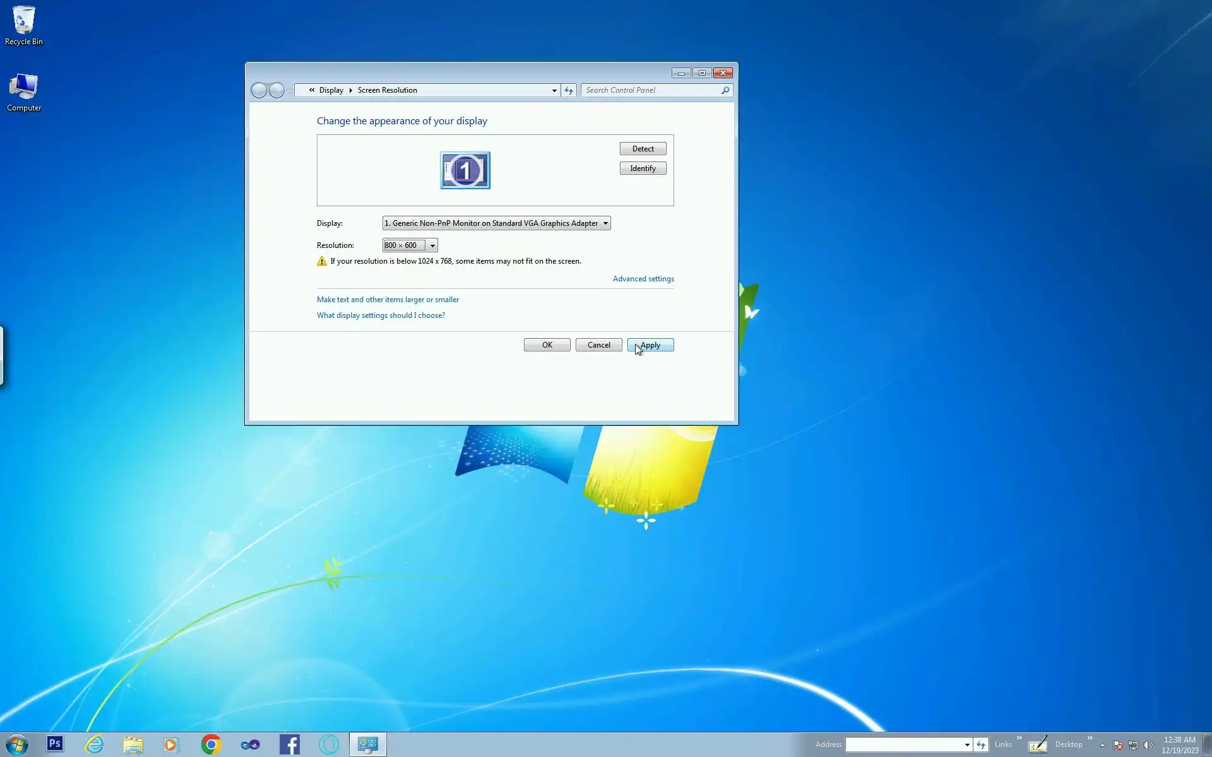Click the refresh icon beside address bar
1212x757 pixels.
pyautogui.click(x=569, y=91)
